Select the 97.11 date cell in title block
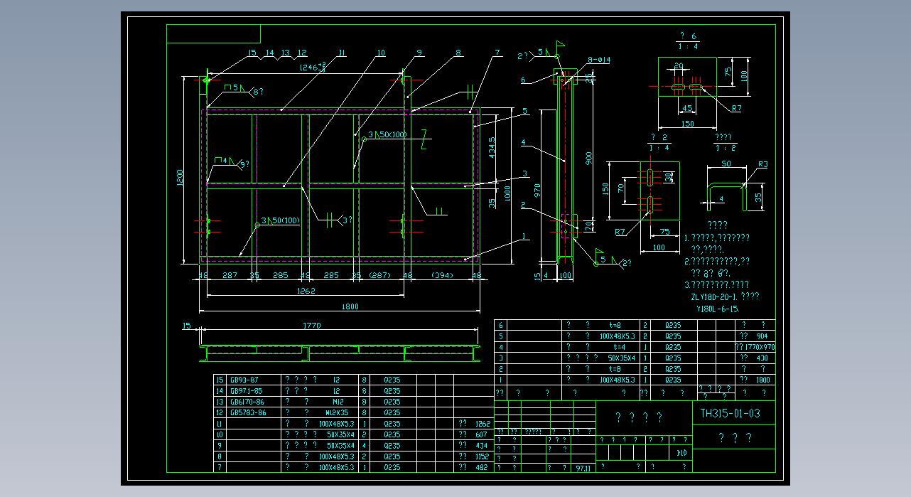This screenshot has width=911, height=497. 583,468
